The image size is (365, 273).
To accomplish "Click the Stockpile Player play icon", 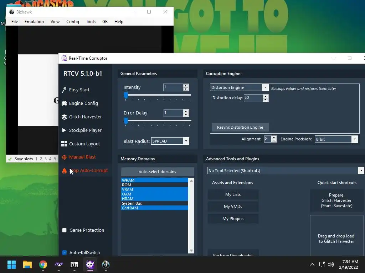I will [x=64, y=130].
